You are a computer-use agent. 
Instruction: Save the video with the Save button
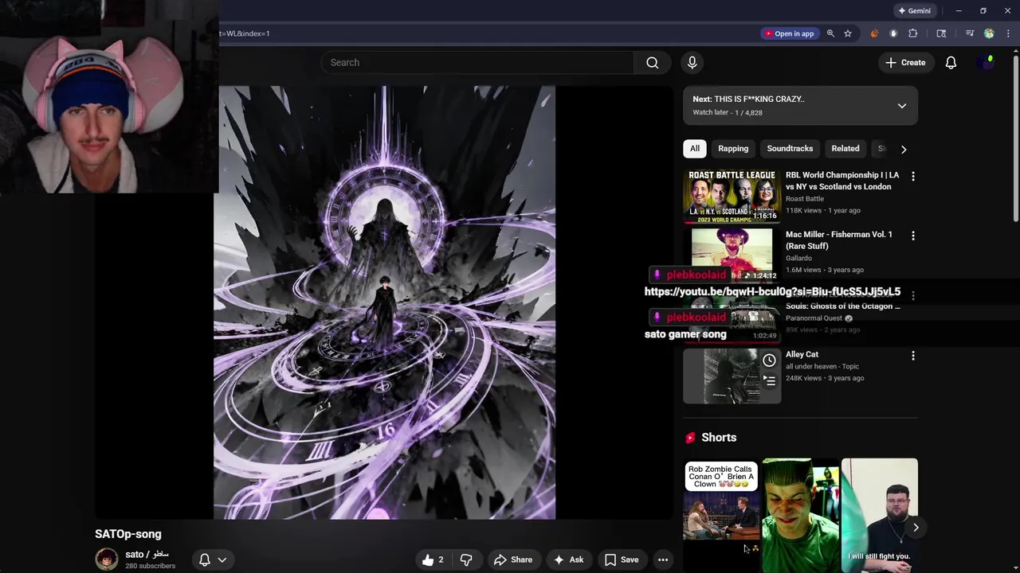pos(622,560)
